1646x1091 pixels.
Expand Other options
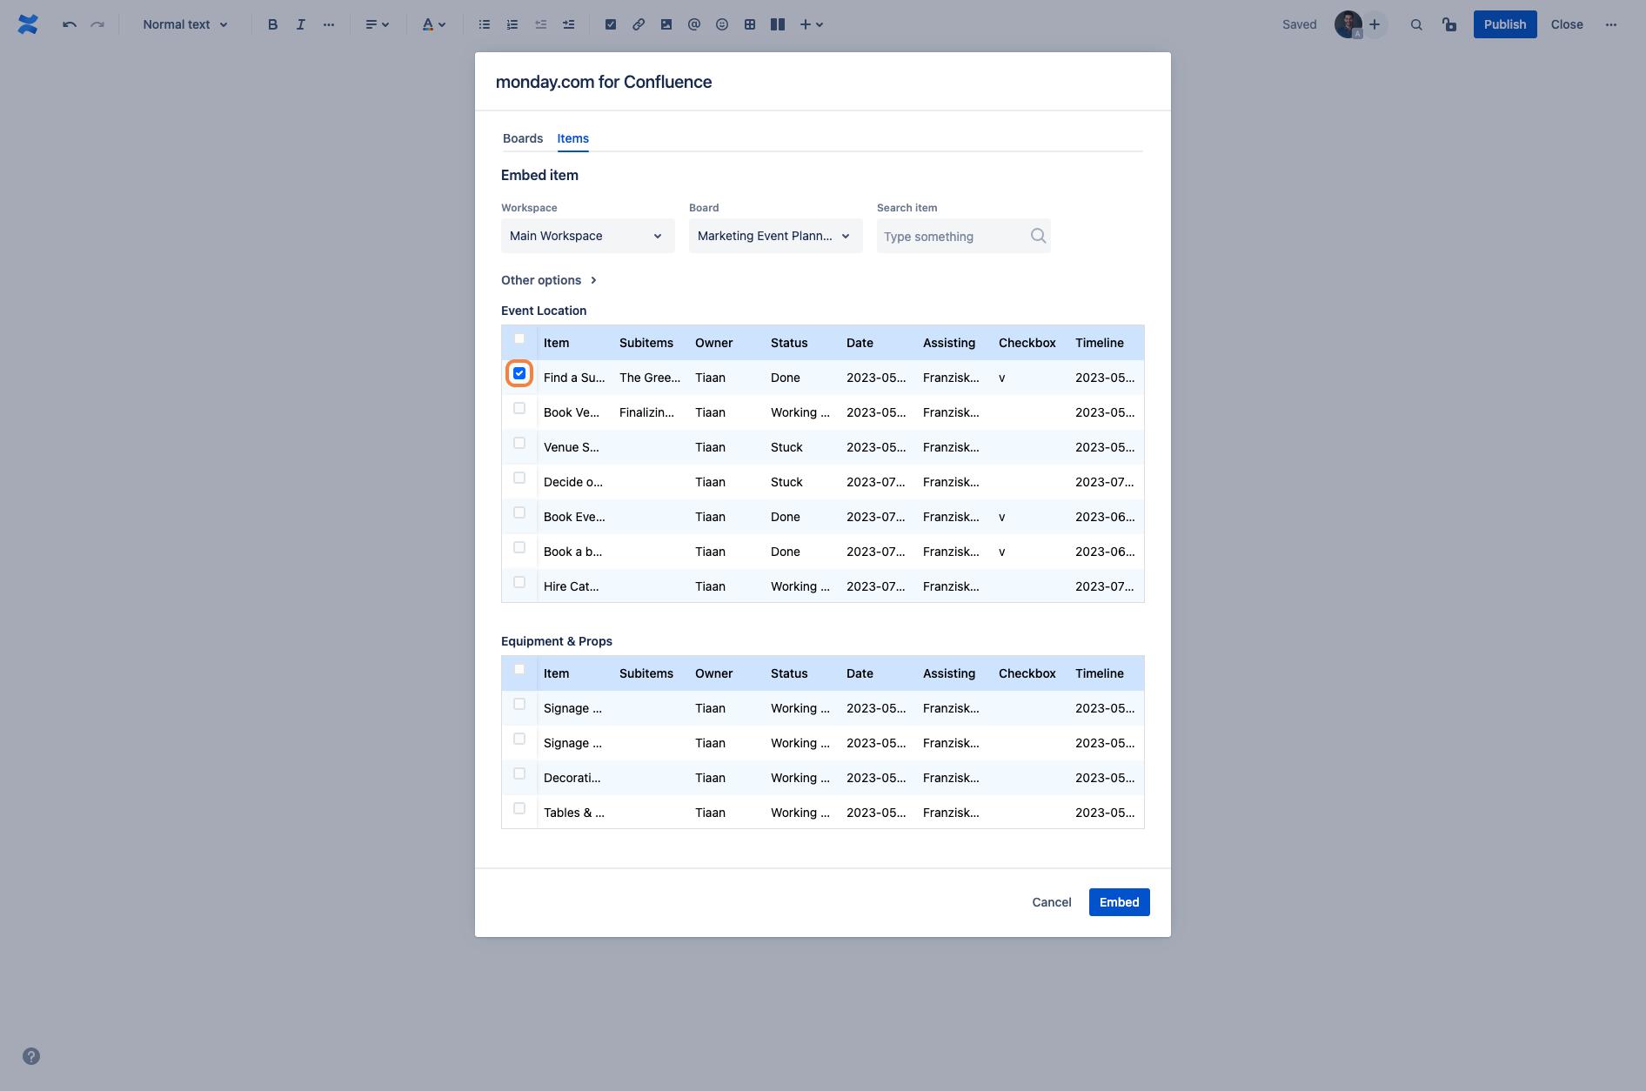[x=549, y=280]
